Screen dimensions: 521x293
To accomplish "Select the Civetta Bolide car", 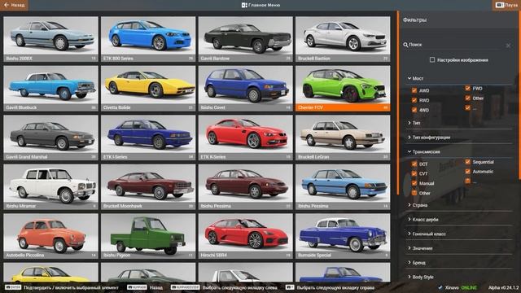I will [148, 89].
